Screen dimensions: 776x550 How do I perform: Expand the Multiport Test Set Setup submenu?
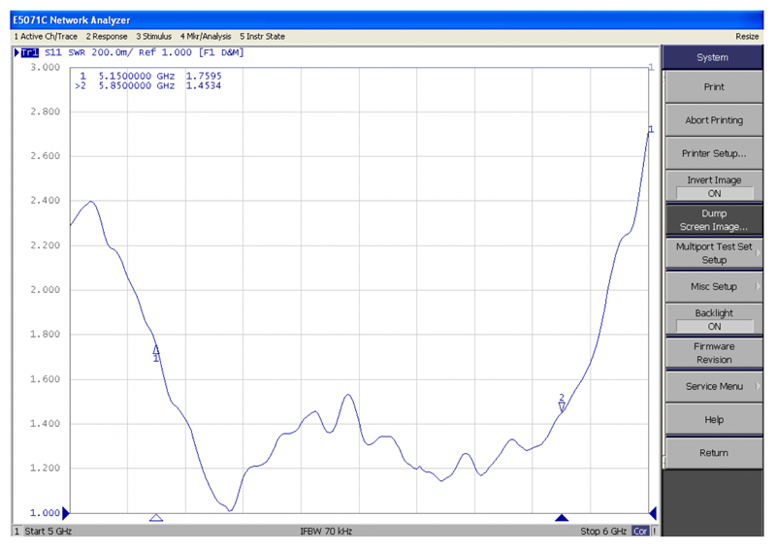714,253
